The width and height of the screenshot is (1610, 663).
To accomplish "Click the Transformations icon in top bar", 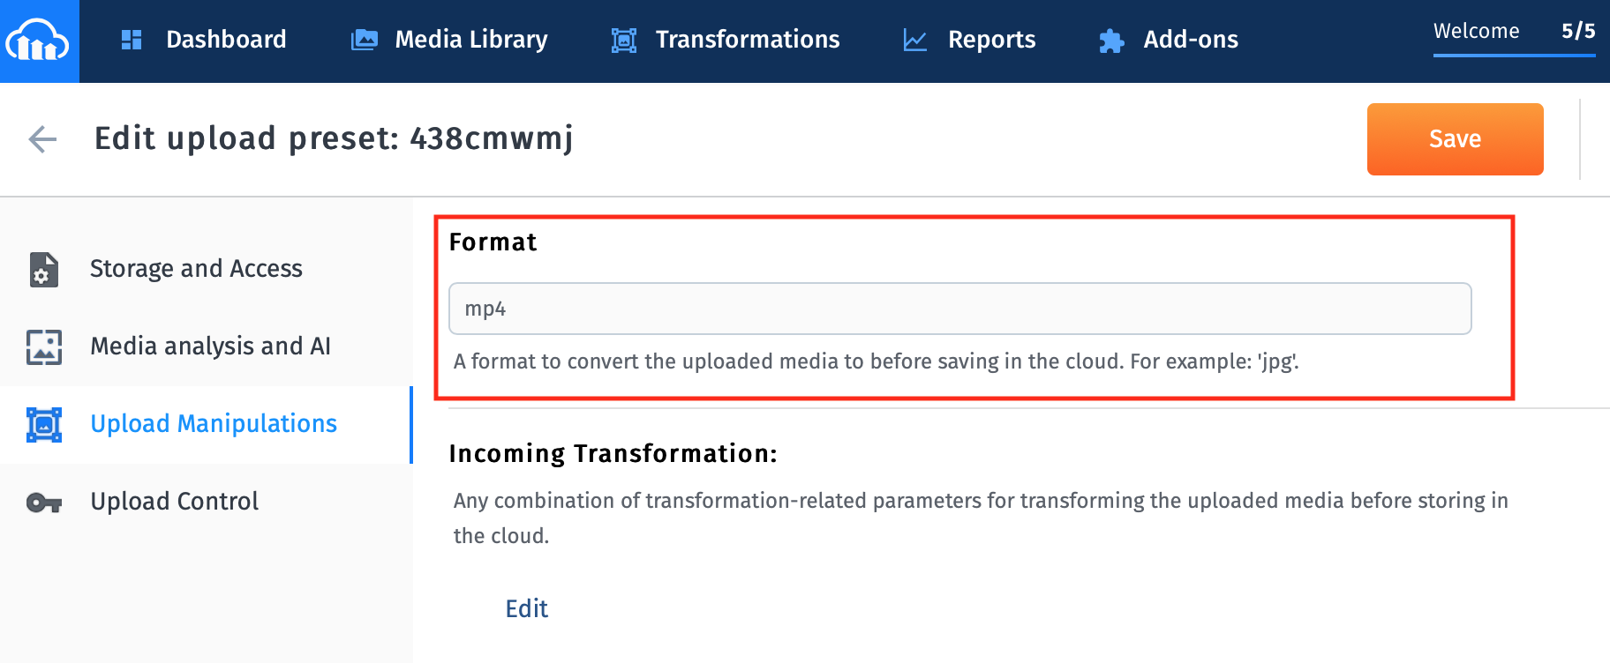I will [x=624, y=41].
